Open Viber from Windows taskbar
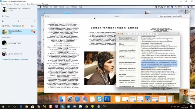The width and height of the screenshot is (195, 109). click(x=57, y=107)
